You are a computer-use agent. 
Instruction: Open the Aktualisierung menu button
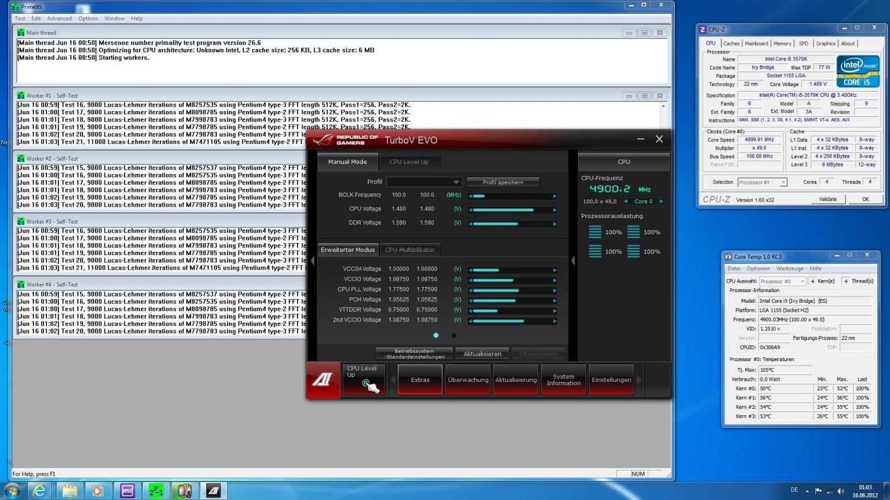coord(516,379)
